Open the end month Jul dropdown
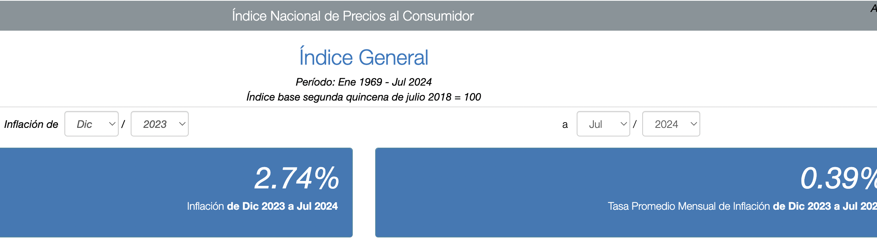Screen dimensions: 877x243 603,124
